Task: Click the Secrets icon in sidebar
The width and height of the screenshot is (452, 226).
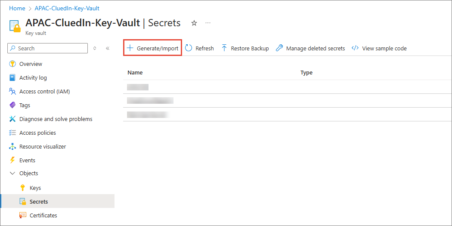Action: tap(22, 201)
